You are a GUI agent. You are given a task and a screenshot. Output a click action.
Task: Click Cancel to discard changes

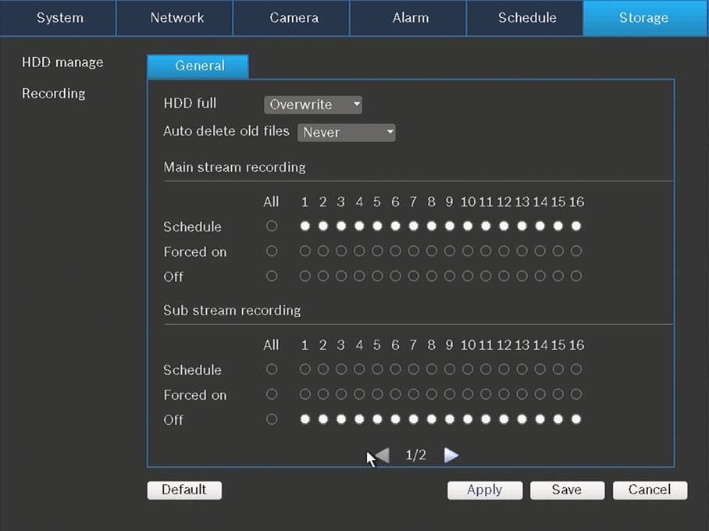click(650, 490)
